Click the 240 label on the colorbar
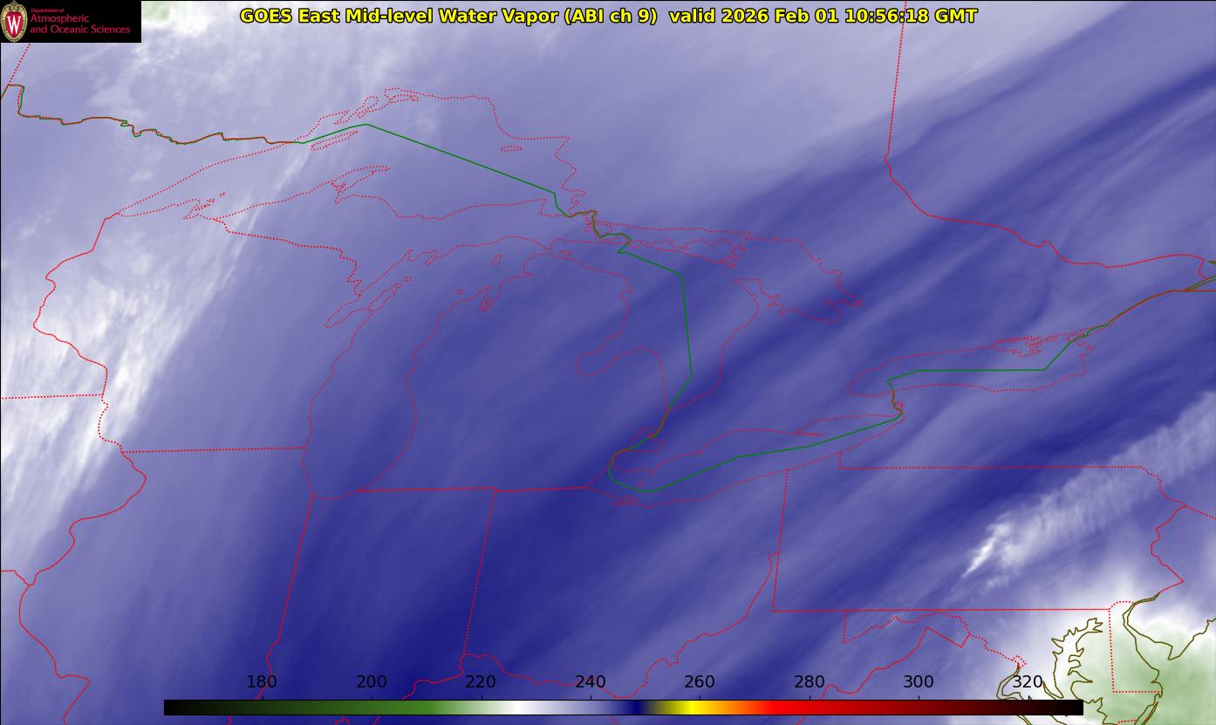The height and width of the screenshot is (725, 1216). coord(591,682)
